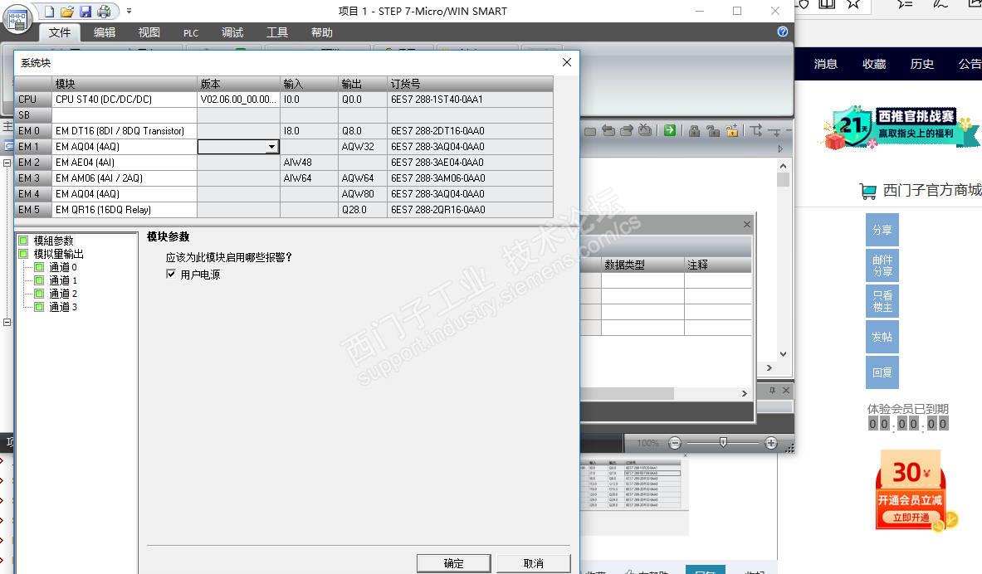This screenshot has width=982, height=574.
Task: Click the 只看楼主 button on the webpage
Action: click(882, 301)
